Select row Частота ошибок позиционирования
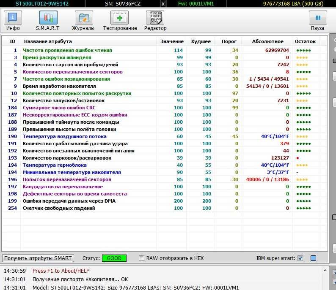Screen dimensions: 336x290 coord(165,79)
